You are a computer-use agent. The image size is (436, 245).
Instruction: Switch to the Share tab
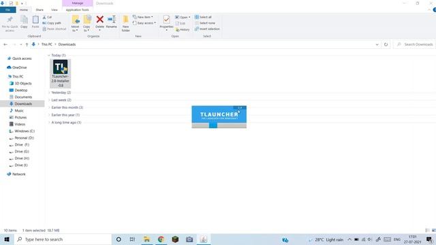(x=40, y=10)
